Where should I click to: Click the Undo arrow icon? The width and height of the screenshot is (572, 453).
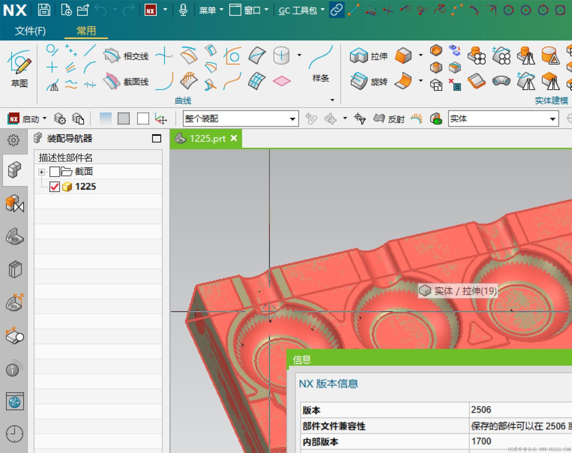(x=101, y=10)
